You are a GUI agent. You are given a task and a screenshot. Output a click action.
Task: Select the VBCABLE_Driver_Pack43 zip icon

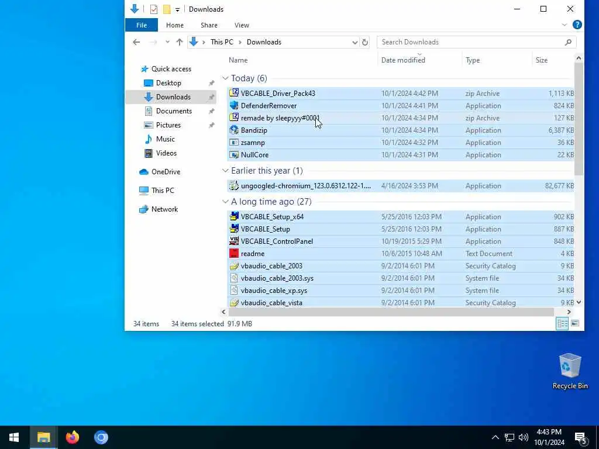point(234,93)
